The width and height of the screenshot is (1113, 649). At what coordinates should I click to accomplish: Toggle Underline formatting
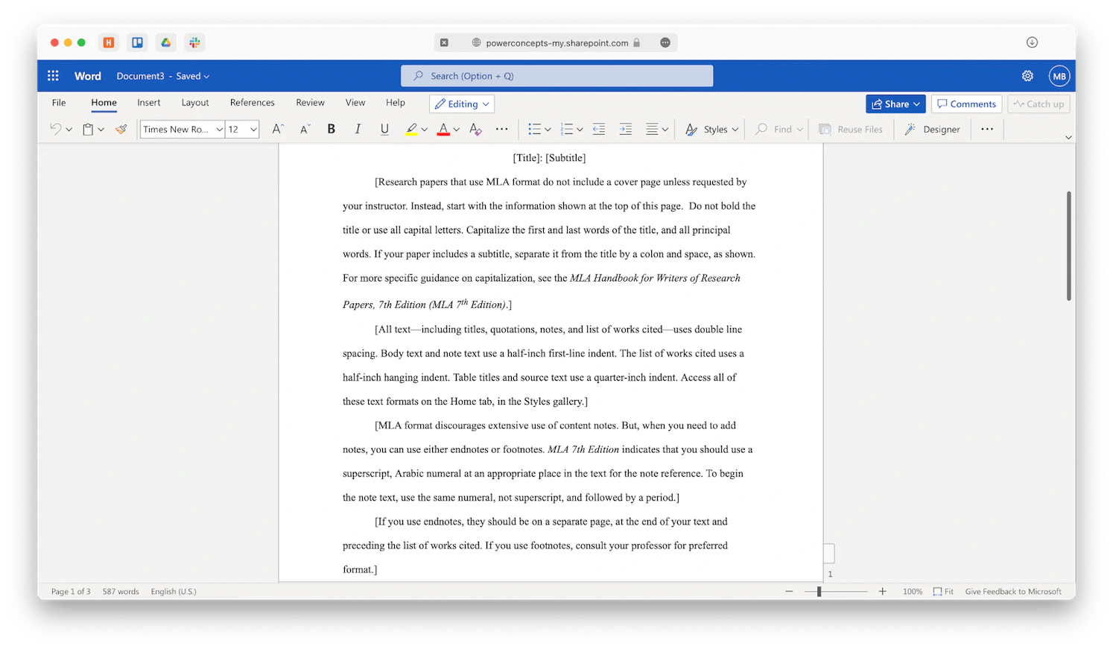pos(384,129)
